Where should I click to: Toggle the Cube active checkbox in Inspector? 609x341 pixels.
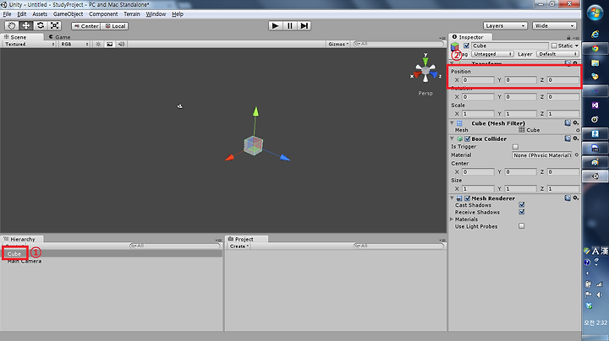[x=466, y=46]
